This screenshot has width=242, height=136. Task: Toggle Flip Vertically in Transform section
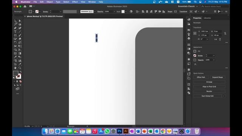point(220,39)
